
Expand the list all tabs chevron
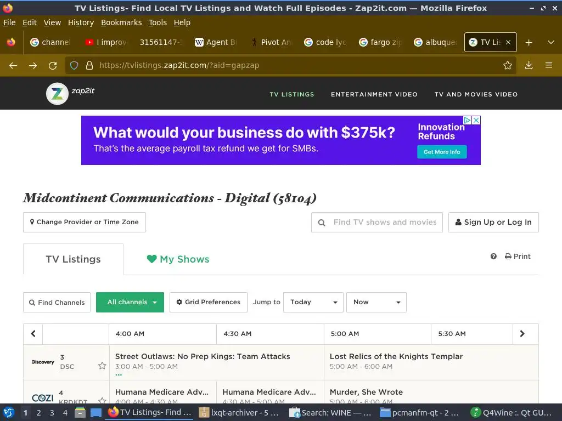click(x=551, y=42)
